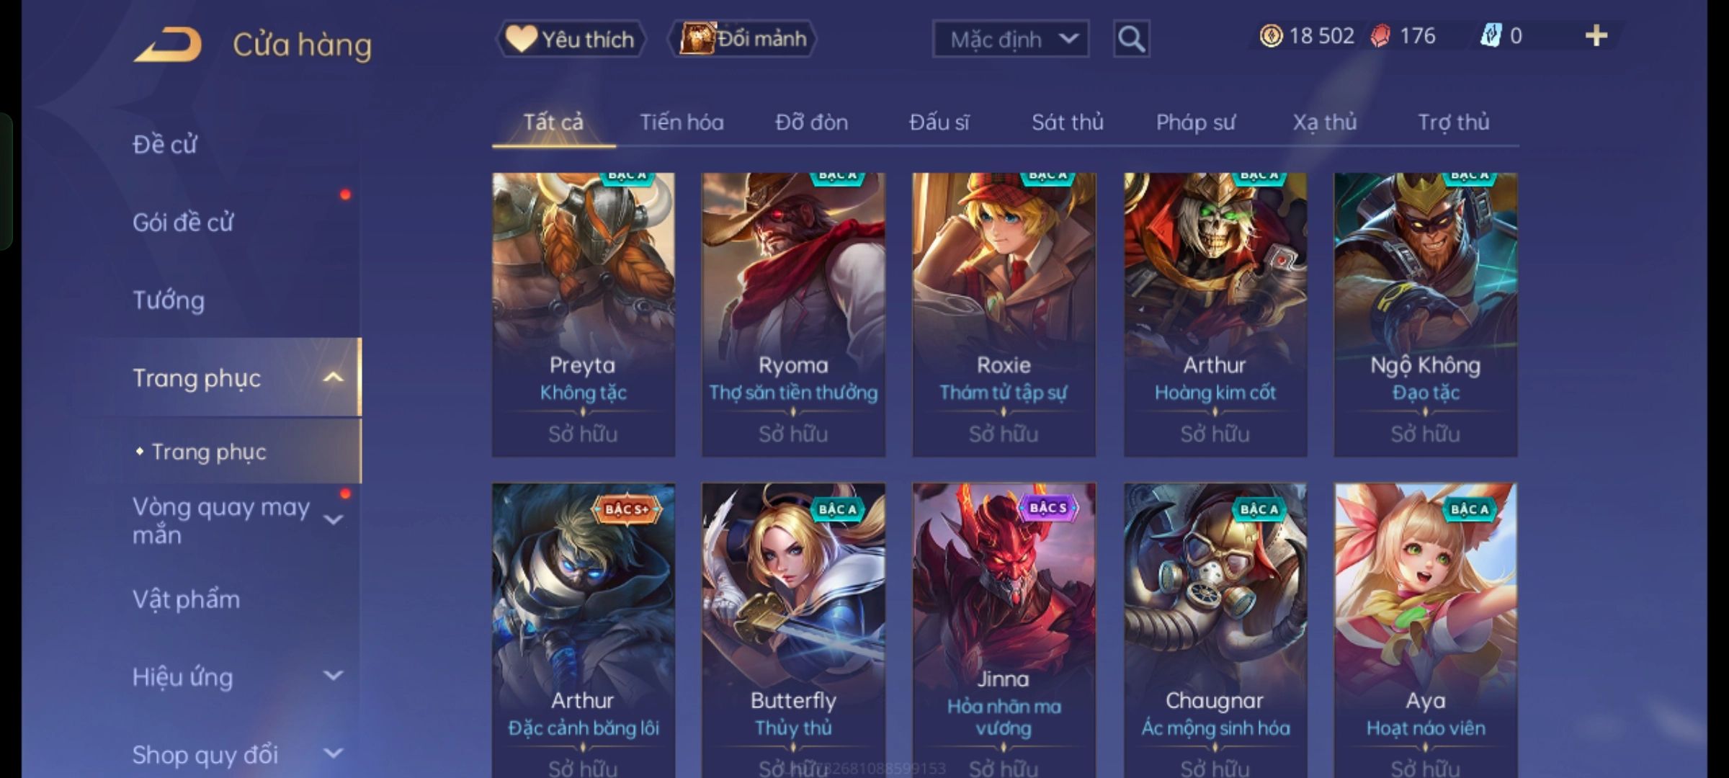The width and height of the screenshot is (1729, 778).
Task: Expand the Shop quy đổi section
Action: (333, 754)
